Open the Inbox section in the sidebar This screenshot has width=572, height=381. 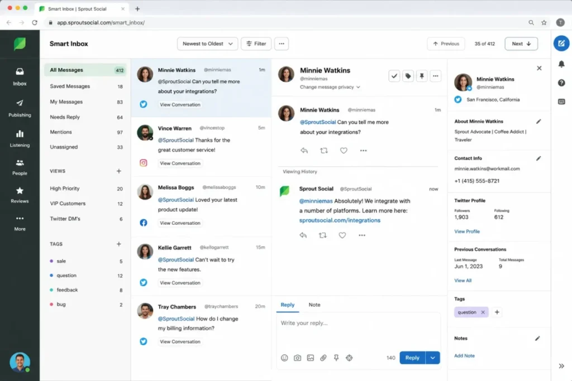click(x=20, y=77)
